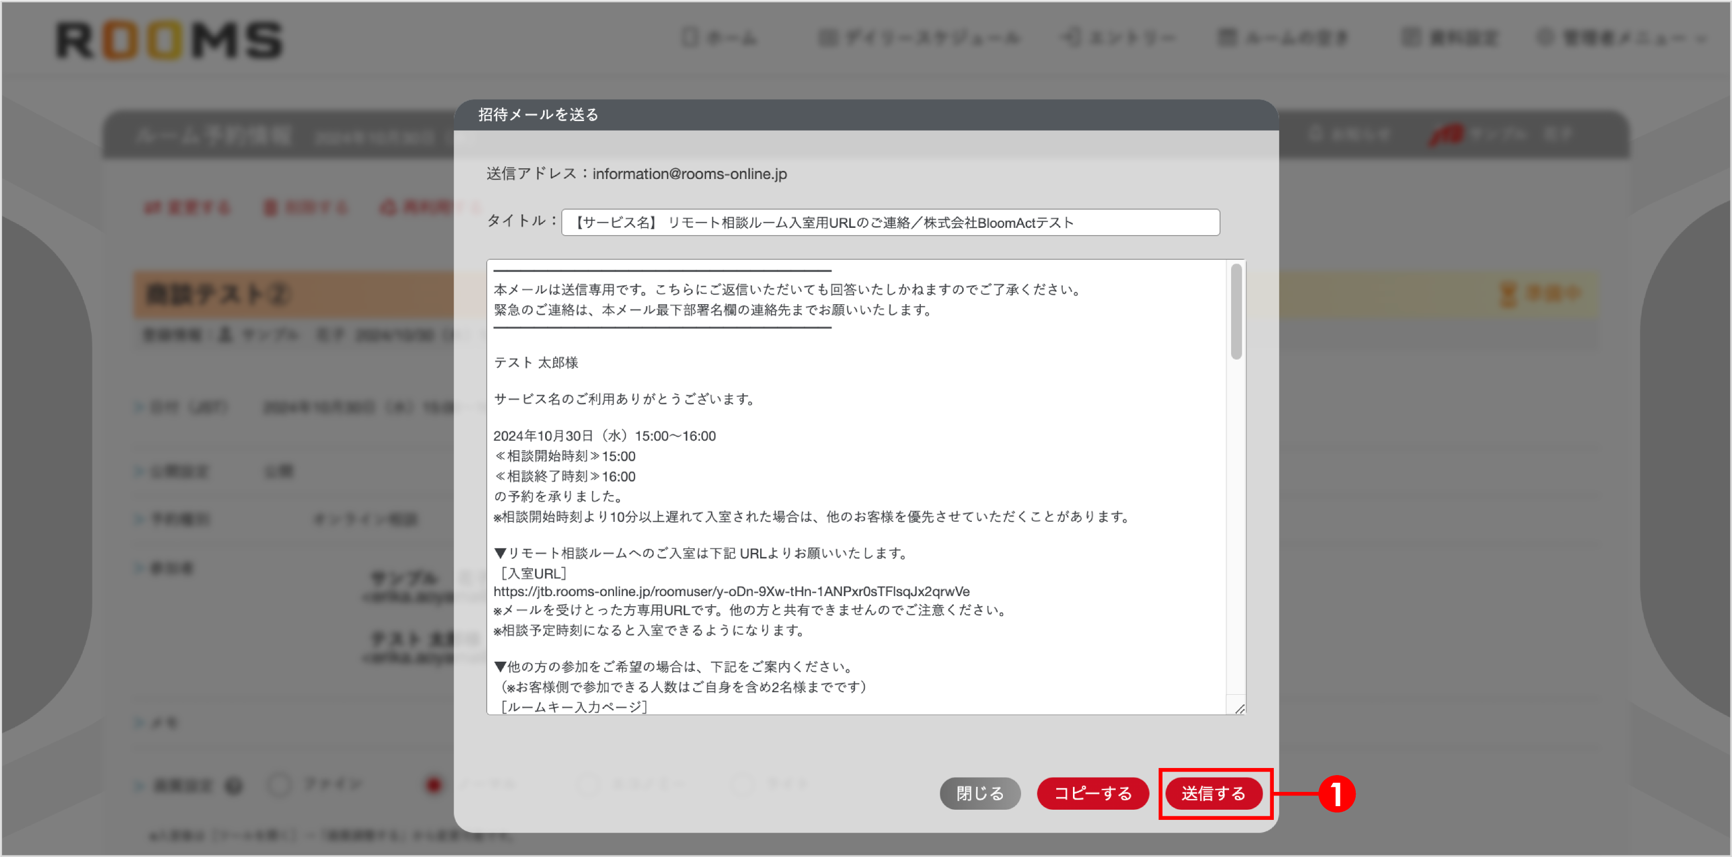1732x857 pixels.
Task: Expand the 管理者メニュー dropdown chevron
Action: pos(1703,39)
